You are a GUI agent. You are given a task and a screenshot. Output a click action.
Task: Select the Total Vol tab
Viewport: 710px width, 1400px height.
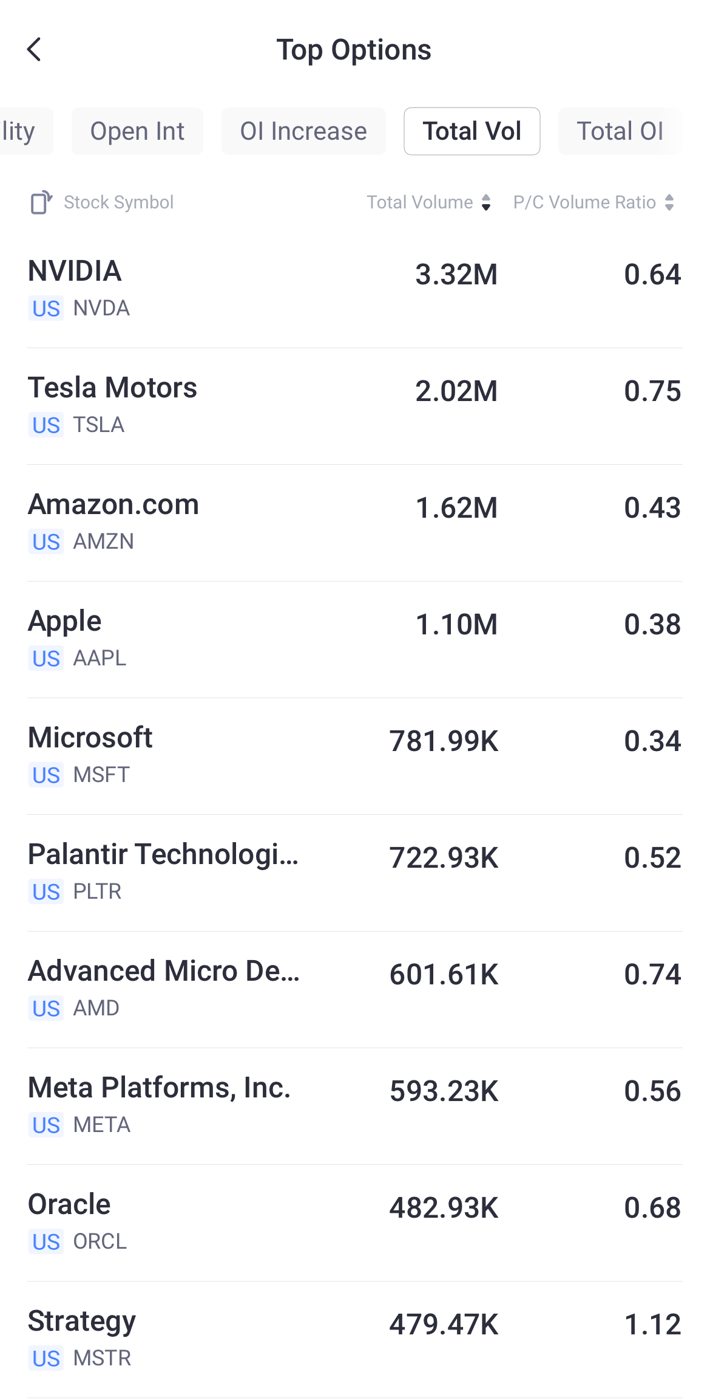472,131
